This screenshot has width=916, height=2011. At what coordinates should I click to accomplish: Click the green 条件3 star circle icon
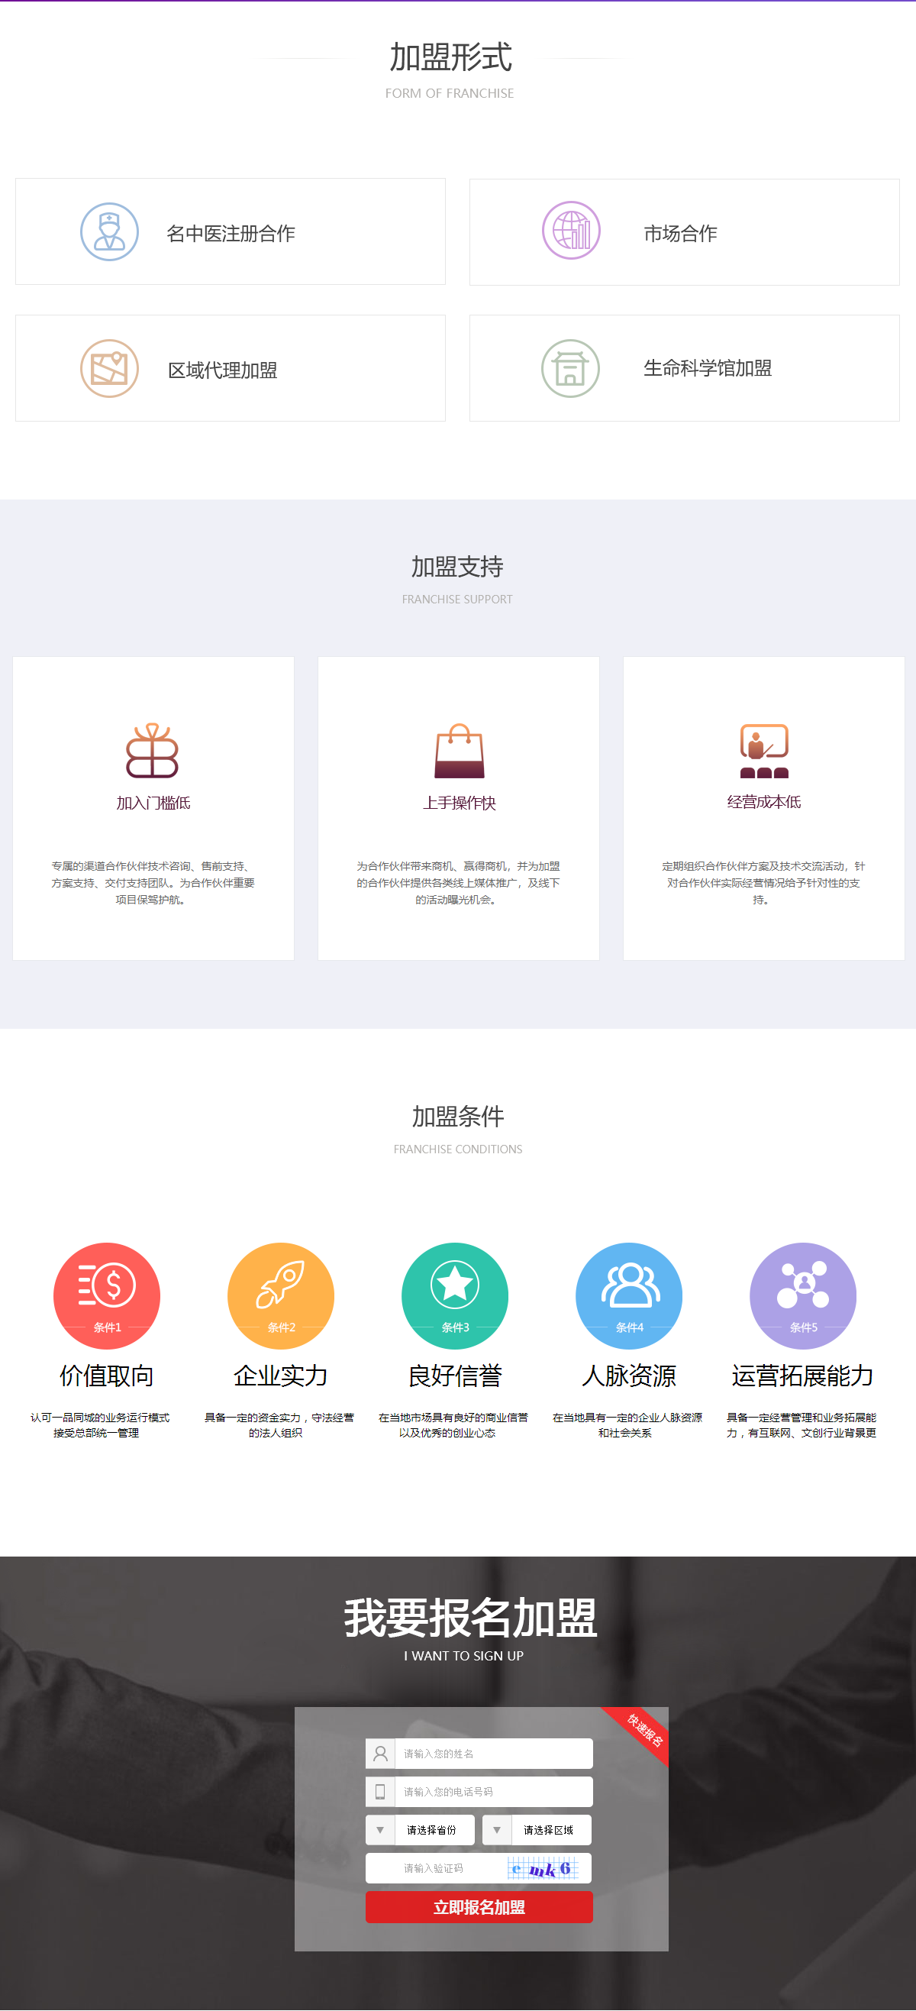coord(455,1295)
